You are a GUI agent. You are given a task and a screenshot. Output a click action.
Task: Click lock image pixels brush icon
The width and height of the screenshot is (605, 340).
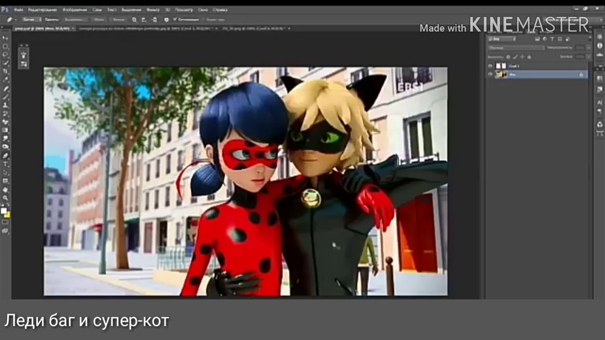(515, 57)
